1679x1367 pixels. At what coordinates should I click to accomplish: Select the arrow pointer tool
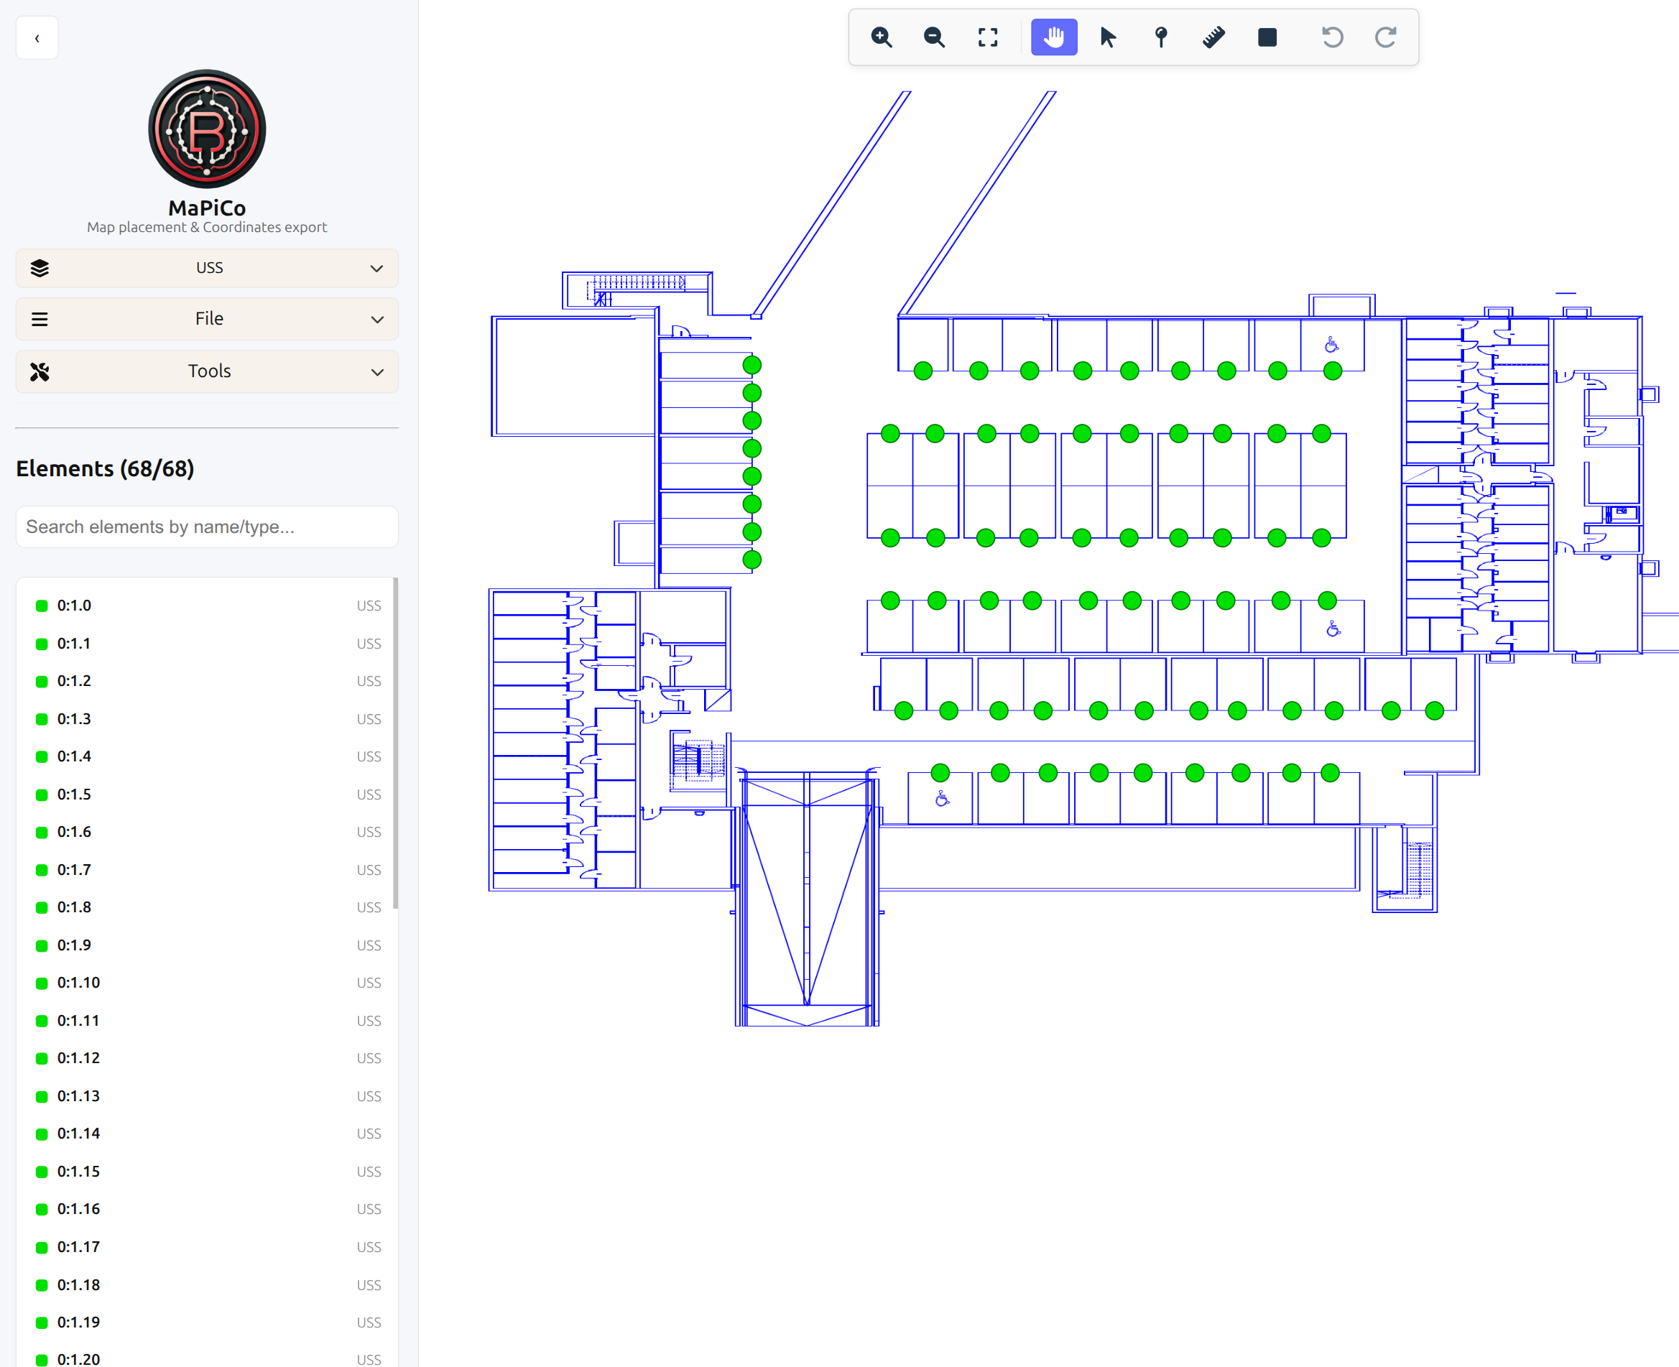coord(1107,37)
